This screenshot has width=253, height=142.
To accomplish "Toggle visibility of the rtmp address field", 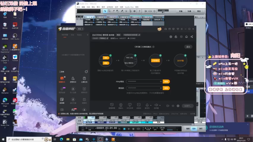I will pos(161,81).
